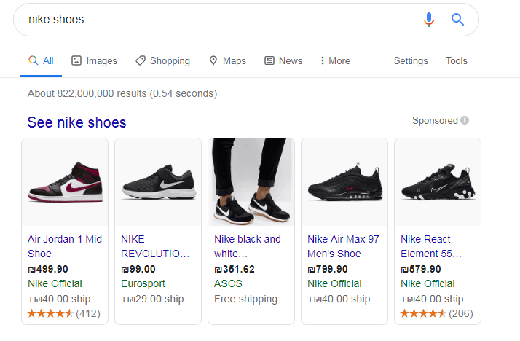Click the ASOS black and white shoes photo
This screenshot has height=341, width=520.
tap(251, 182)
